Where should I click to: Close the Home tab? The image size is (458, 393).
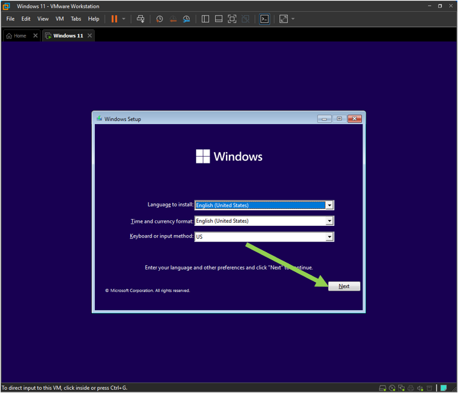(x=36, y=36)
